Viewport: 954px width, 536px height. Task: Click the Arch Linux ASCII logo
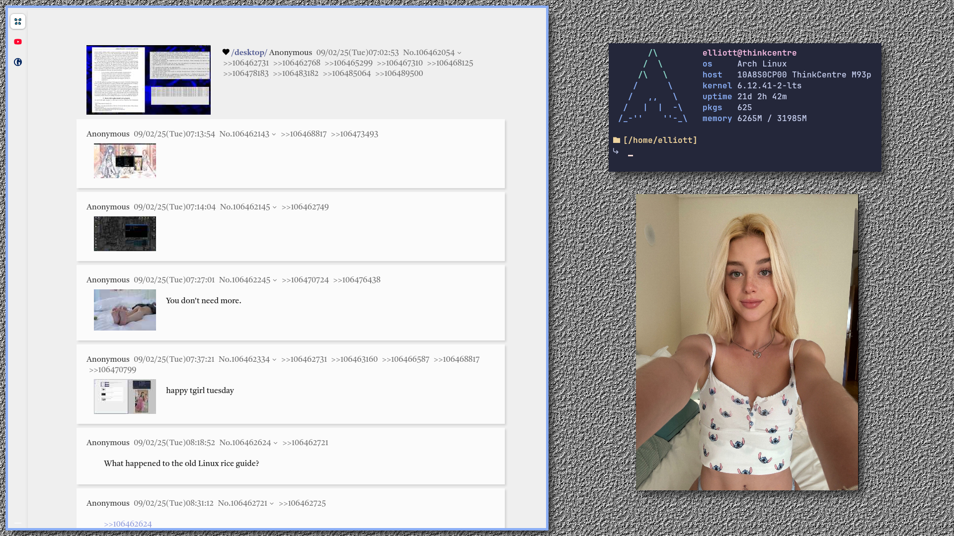point(652,85)
